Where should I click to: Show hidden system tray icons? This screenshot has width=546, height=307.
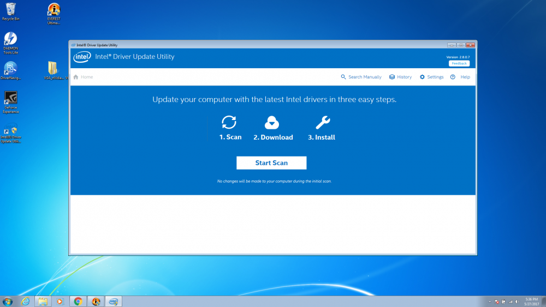point(490,302)
